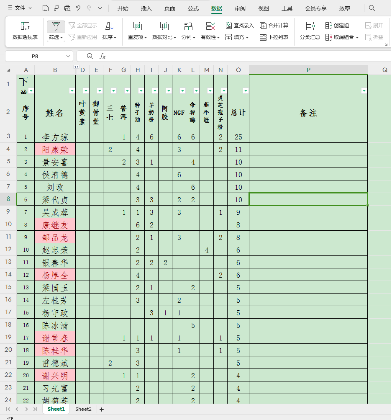Switch to the 插入 tab
Viewport: 392px width, 420px height.
pos(146,8)
